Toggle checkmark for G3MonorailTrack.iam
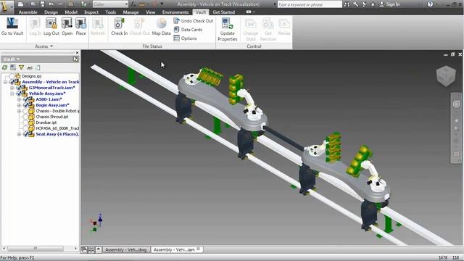The image size is (464, 261). (18, 88)
